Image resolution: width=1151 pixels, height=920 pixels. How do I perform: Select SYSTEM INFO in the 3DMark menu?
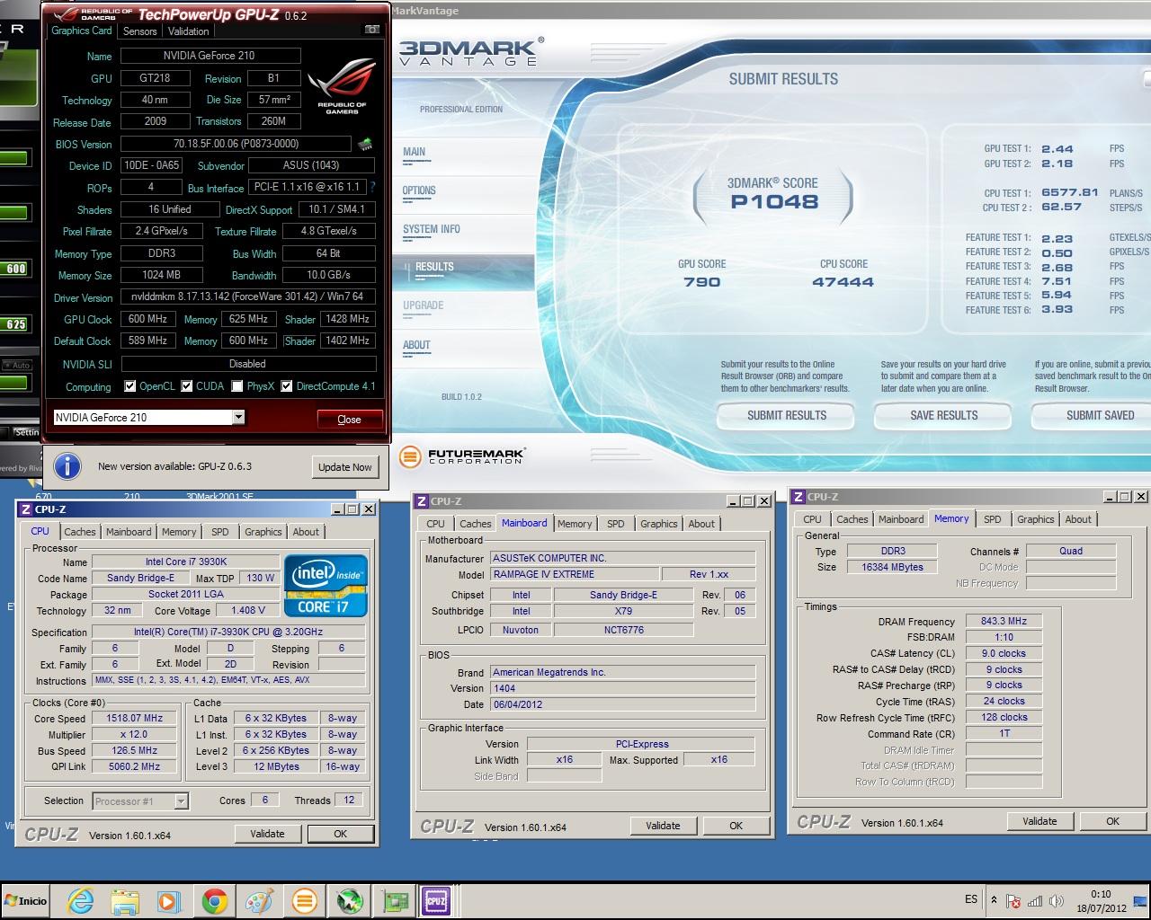(432, 229)
